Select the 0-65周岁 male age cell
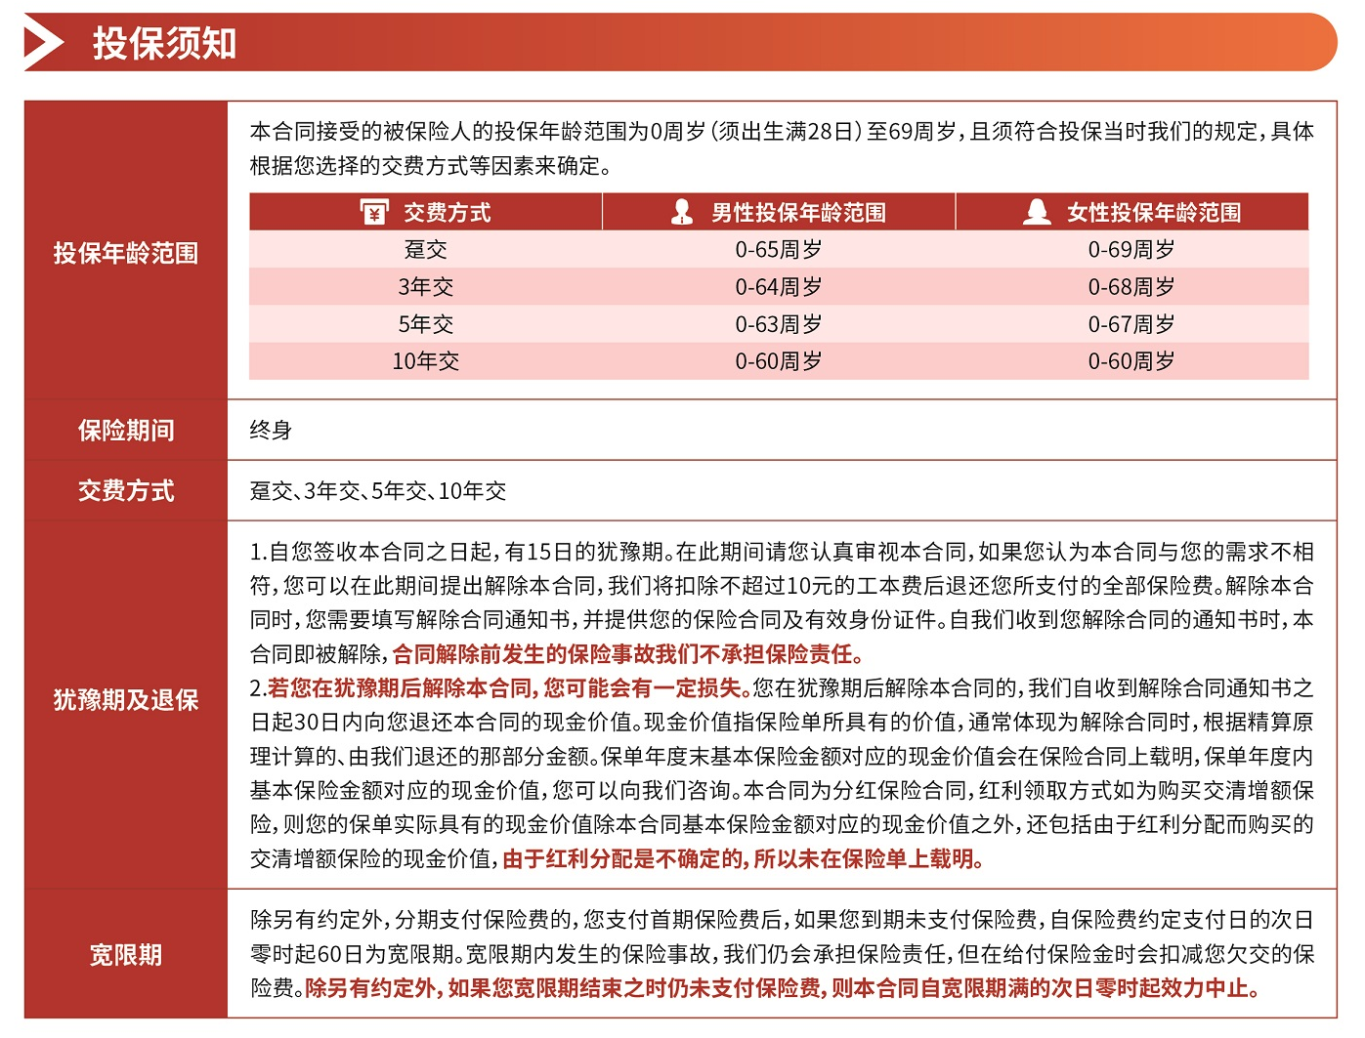Viewport: 1365px width, 1038px height. pos(778,250)
